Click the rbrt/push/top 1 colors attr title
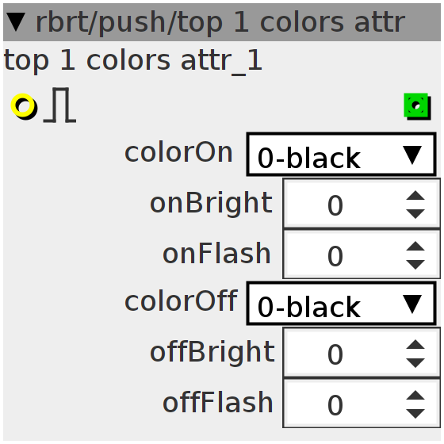Viewport: 444px width, 444px height. (220, 23)
